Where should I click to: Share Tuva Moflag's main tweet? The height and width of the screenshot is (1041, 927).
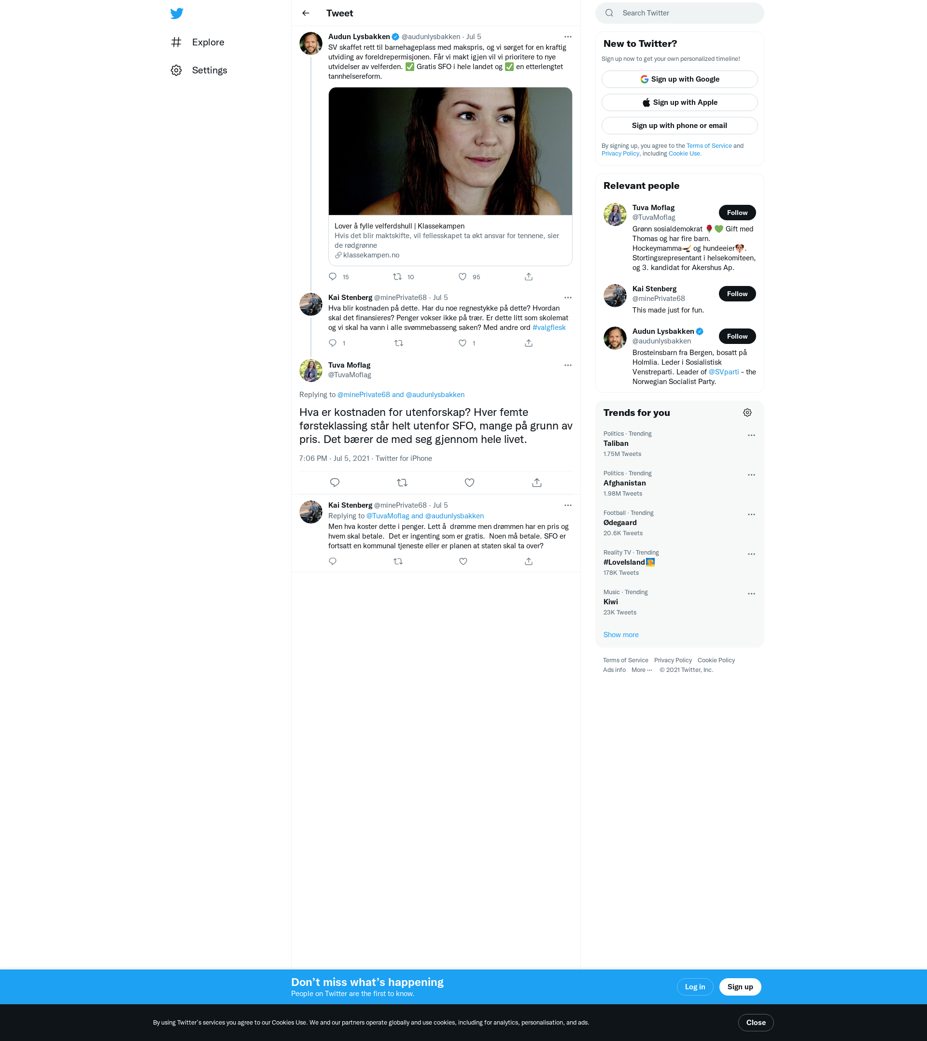click(x=537, y=483)
